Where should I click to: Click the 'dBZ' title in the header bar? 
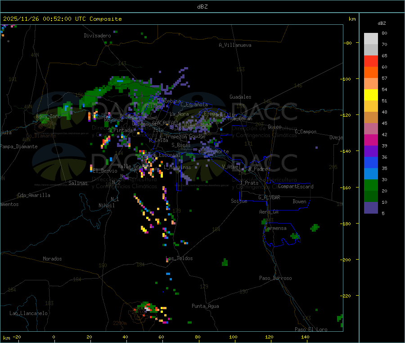[x=202, y=7]
